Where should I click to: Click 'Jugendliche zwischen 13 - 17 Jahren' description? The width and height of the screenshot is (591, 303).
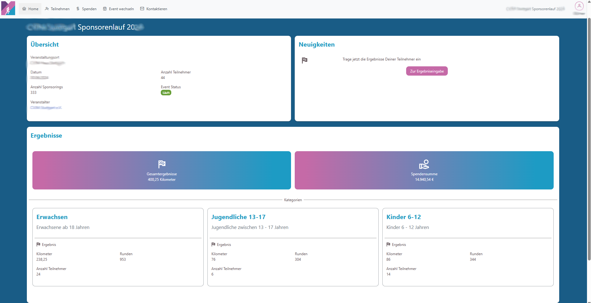(250, 227)
